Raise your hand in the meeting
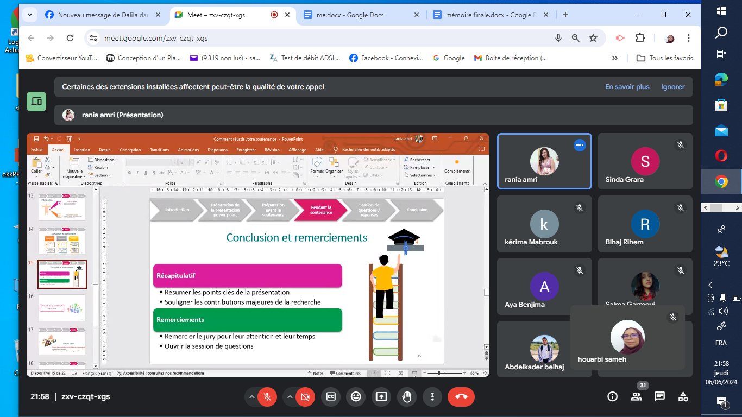The image size is (742, 417). click(x=406, y=397)
